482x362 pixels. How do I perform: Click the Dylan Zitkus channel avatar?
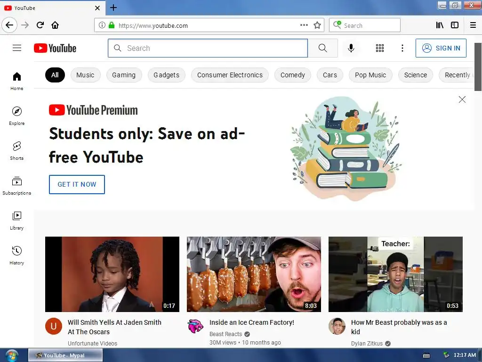click(x=337, y=326)
